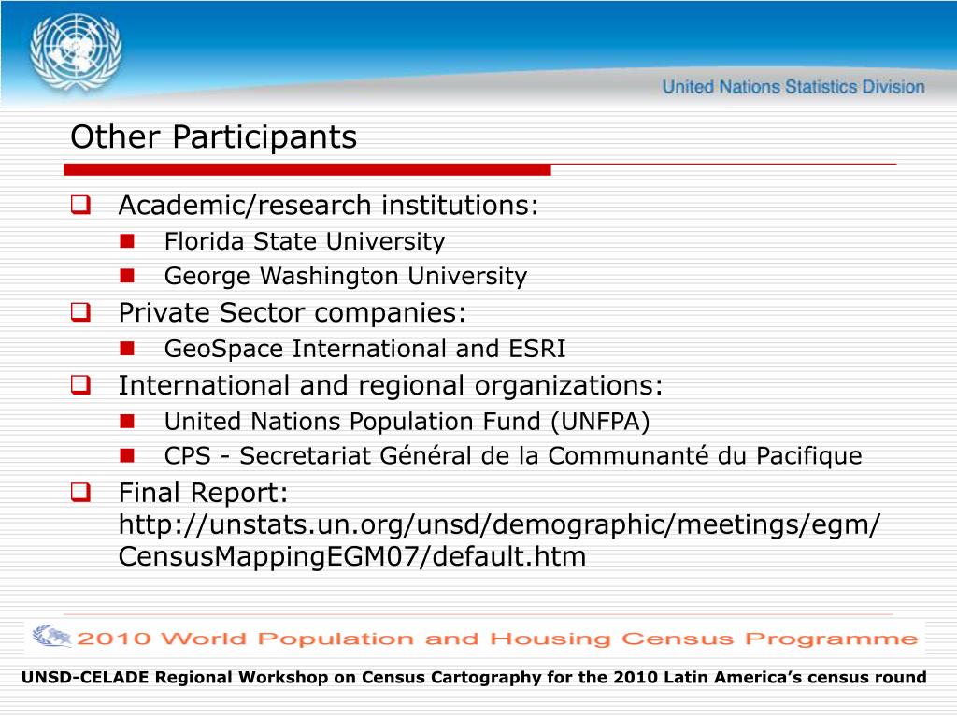The height and width of the screenshot is (718, 957).
Task: Click 'GeoSpace International and ESRI' text
Action: 364,349
